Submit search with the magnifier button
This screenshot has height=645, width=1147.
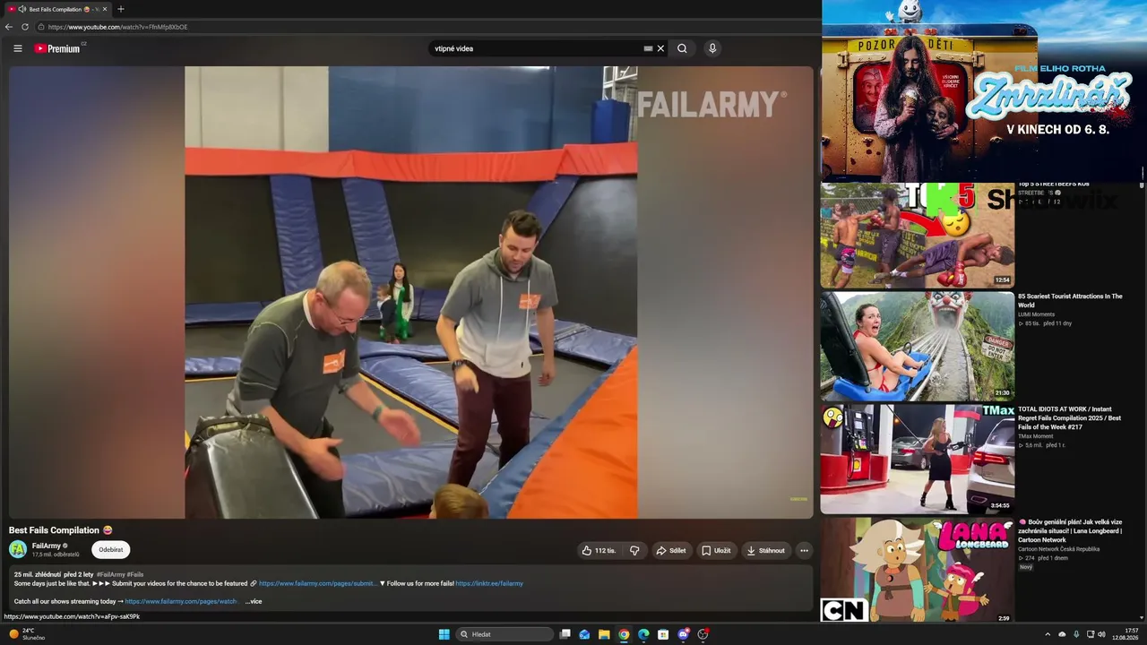click(x=682, y=48)
